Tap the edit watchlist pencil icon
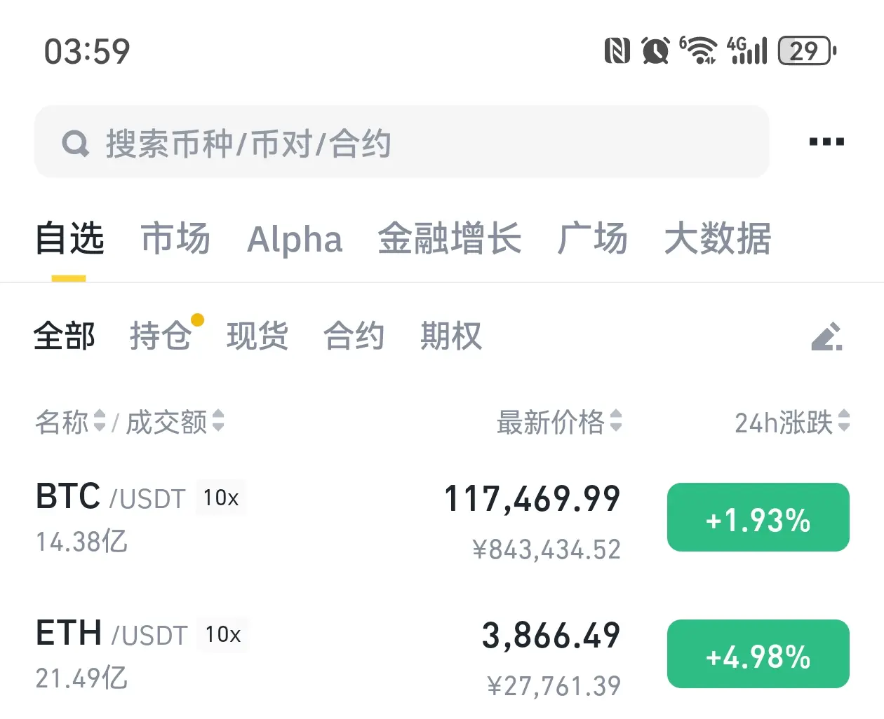Screen dimensions: 884x719 [x=826, y=336]
